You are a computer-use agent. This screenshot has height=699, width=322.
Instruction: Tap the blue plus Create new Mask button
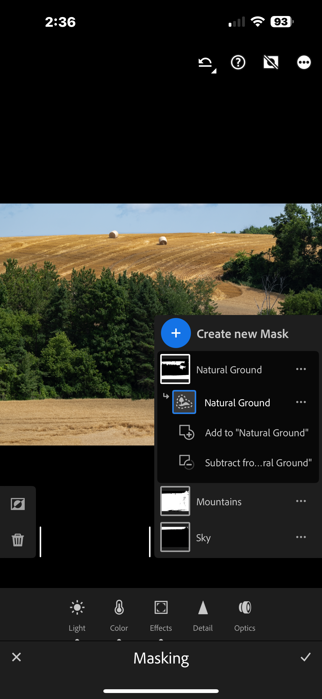[176, 333]
